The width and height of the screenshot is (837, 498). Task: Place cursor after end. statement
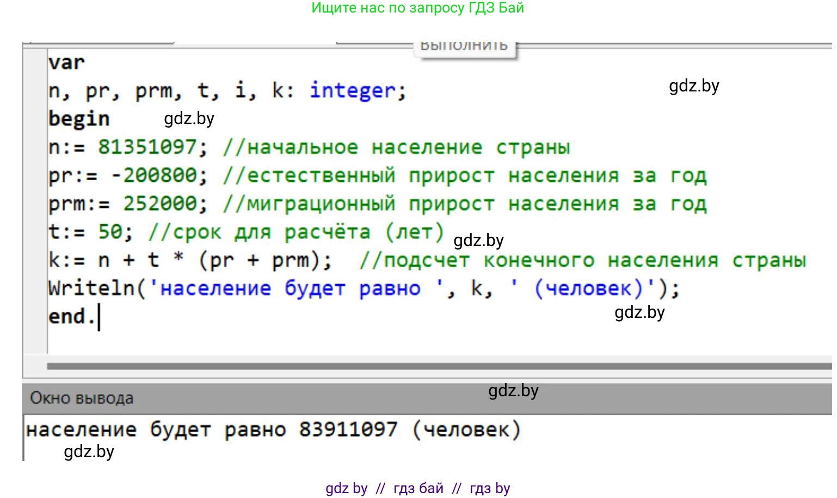pos(99,317)
